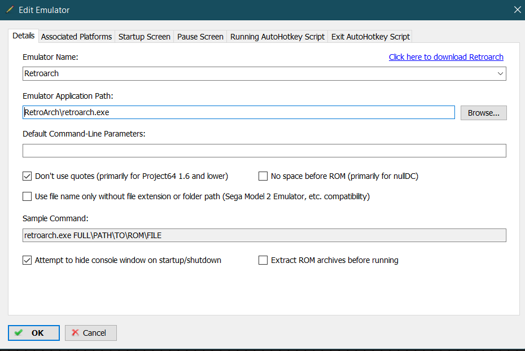The width and height of the screenshot is (525, 351).
Task: Confirm with the OK button
Action: 34,333
